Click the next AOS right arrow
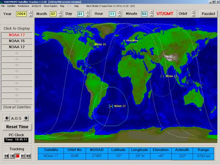This screenshot has width=220, height=165. 26,118
